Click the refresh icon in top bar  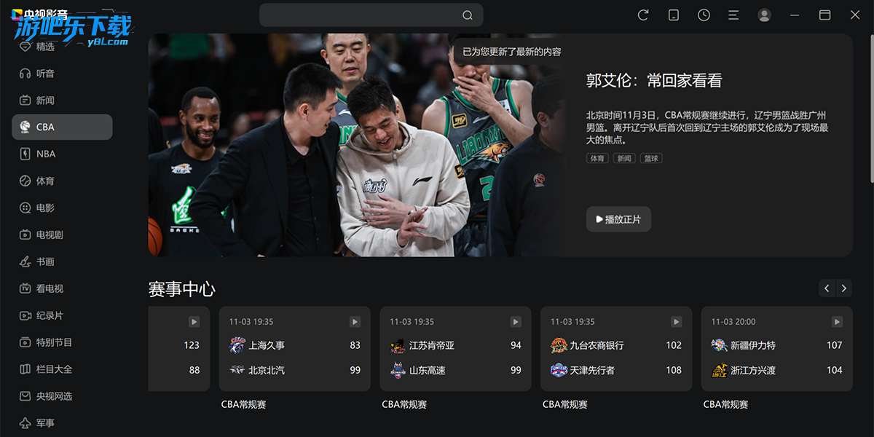(x=643, y=15)
